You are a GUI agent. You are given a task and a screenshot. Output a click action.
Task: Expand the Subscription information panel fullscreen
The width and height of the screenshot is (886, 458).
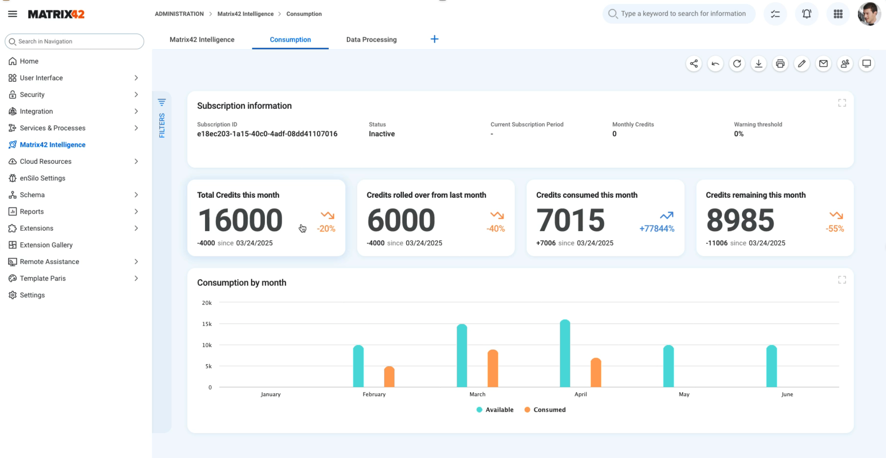click(x=842, y=103)
